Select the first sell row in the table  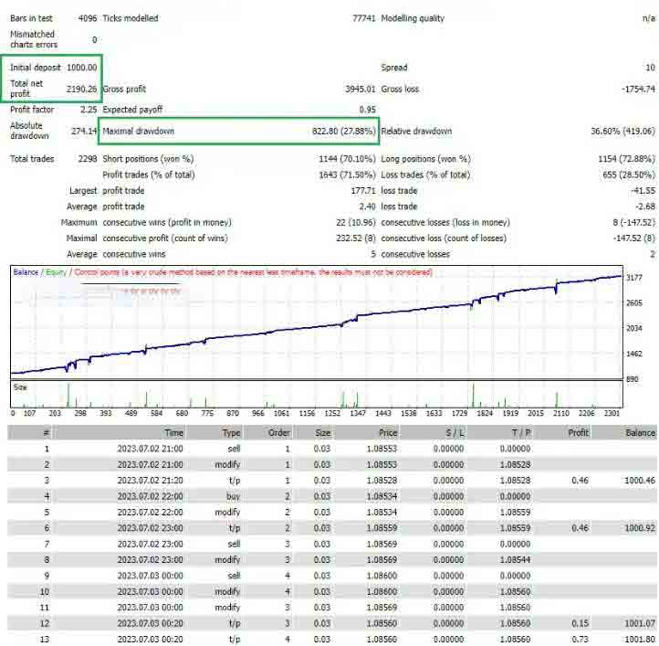coord(329,449)
